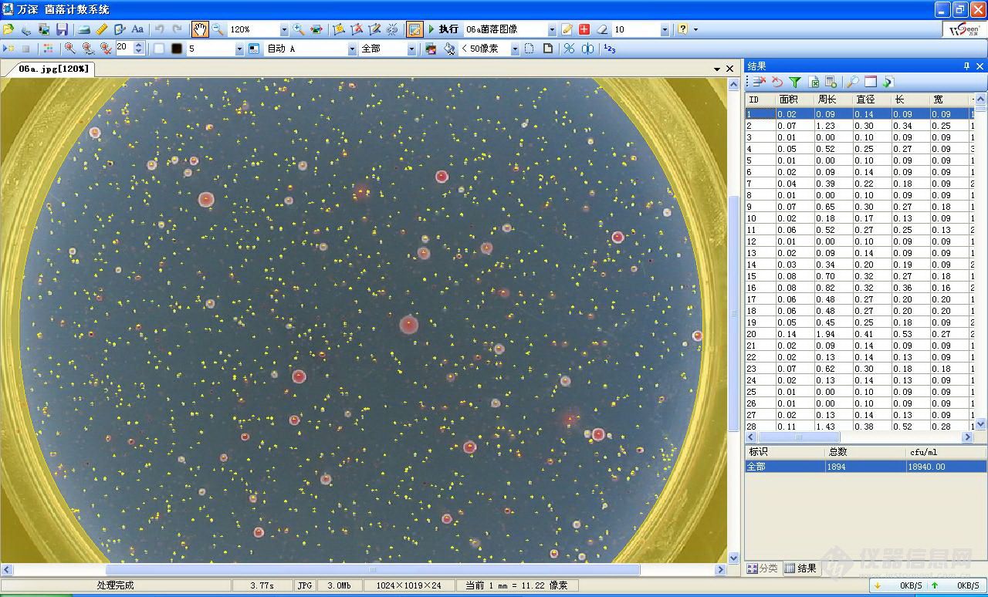Close the 结果 results panel

pyautogui.click(x=980, y=66)
